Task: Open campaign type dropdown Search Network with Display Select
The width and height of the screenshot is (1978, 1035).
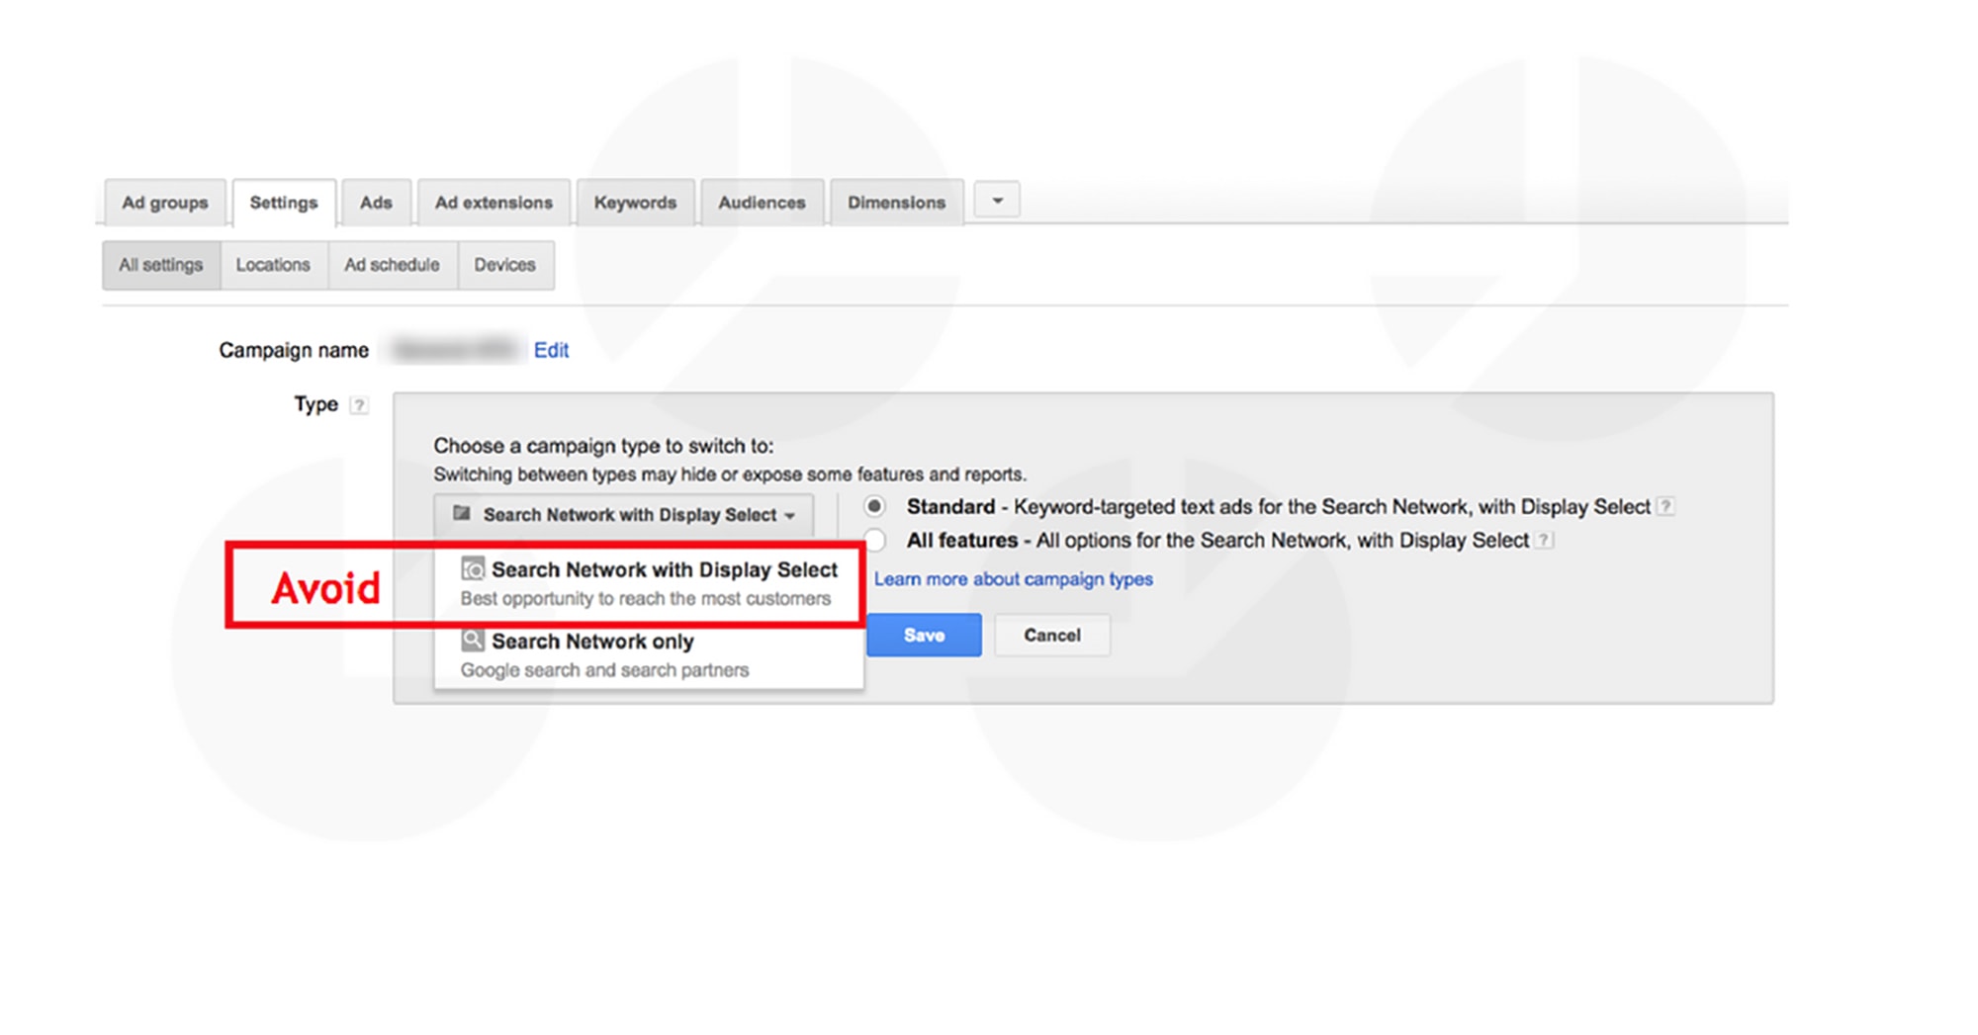Action: [623, 515]
